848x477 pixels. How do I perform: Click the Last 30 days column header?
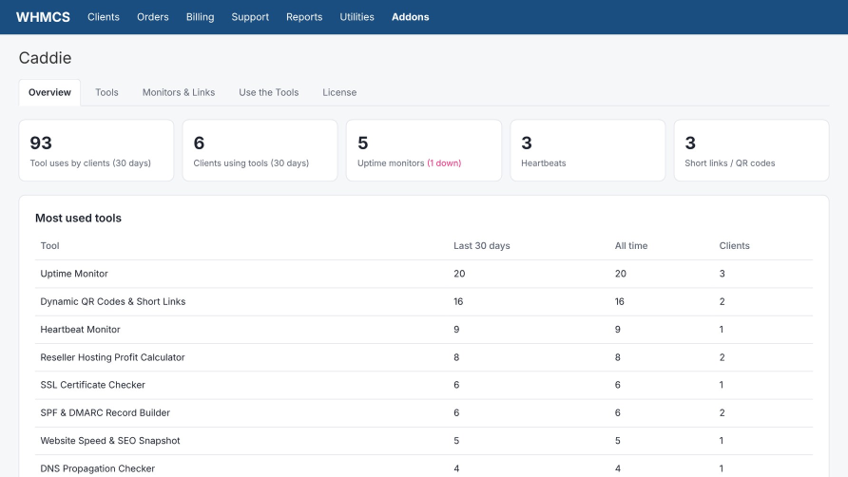[x=482, y=245]
